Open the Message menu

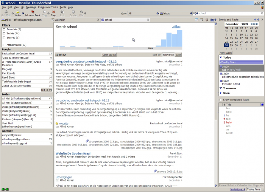click(31, 7)
